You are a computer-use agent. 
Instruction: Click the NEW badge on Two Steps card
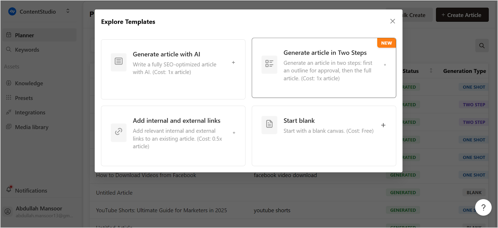point(387,43)
